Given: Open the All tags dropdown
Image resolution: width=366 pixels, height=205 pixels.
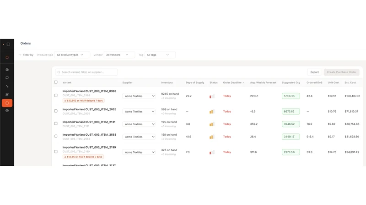Looking at the screenshot, I should pyautogui.click(x=160, y=55).
